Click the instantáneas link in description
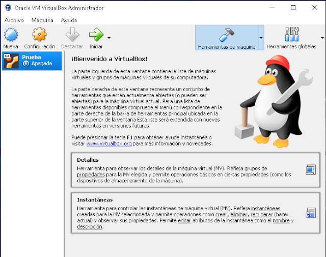 point(265,208)
